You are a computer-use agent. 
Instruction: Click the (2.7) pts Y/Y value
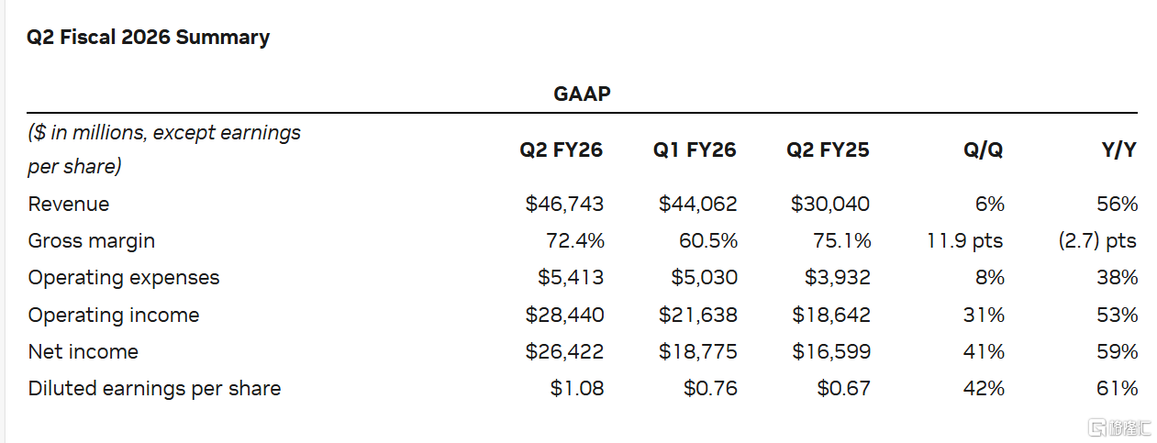pos(1096,241)
